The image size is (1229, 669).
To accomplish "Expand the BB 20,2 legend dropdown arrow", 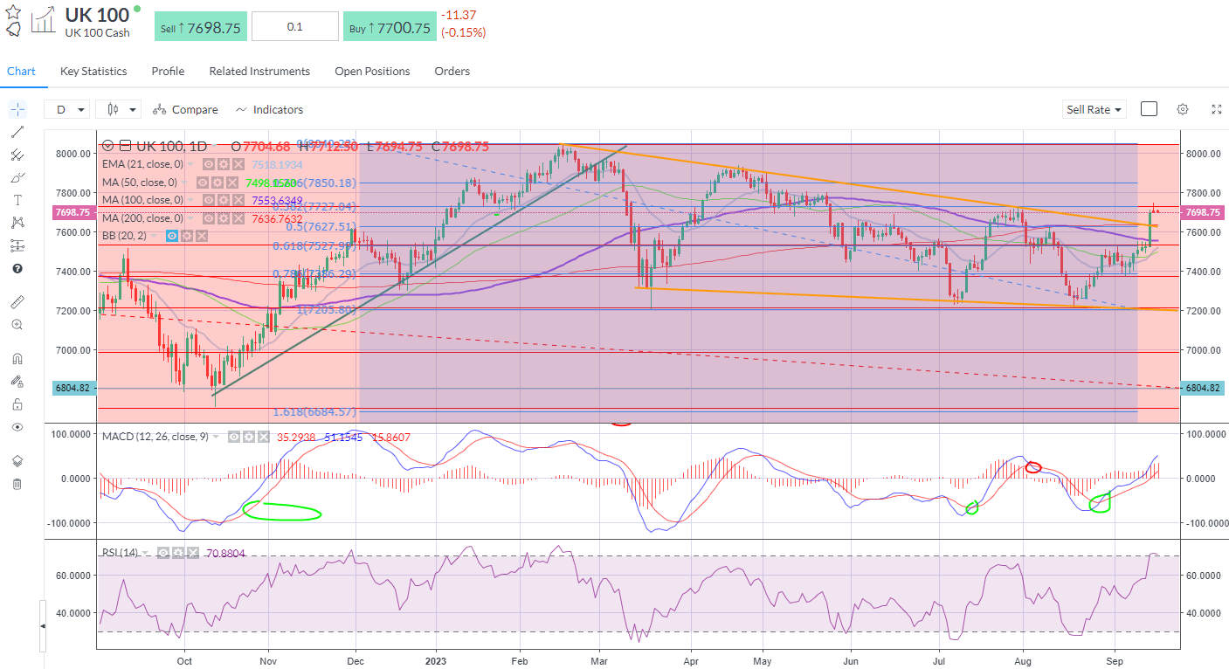I will coord(154,236).
